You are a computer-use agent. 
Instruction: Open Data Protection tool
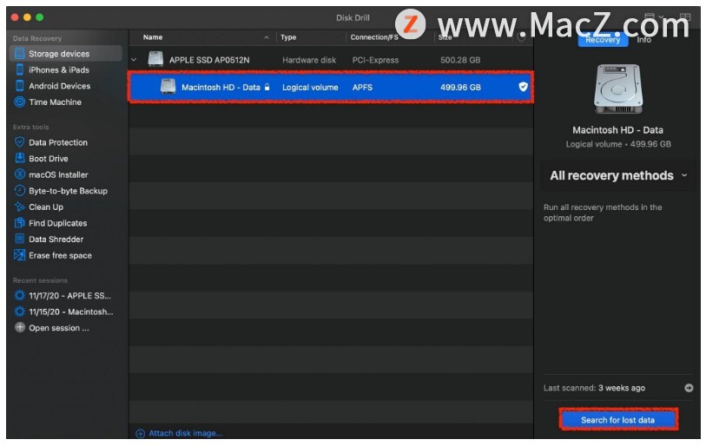click(x=57, y=142)
